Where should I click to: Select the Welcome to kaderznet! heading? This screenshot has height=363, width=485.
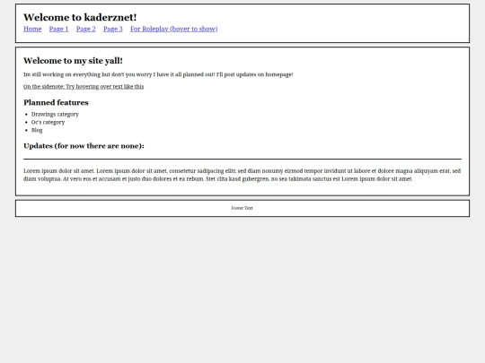(x=80, y=17)
